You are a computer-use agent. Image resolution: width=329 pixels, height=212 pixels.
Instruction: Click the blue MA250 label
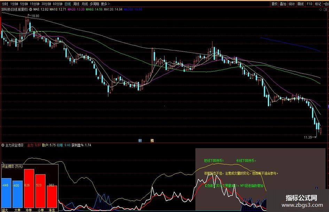click(133, 9)
